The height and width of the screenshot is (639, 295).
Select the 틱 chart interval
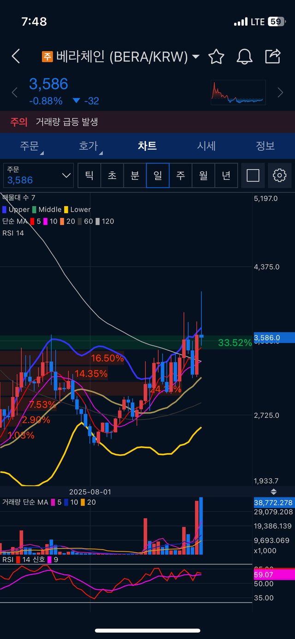pyautogui.click(x=89, y=175)
